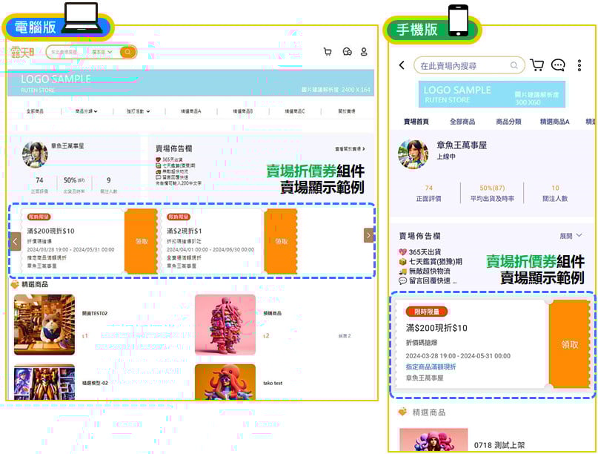Open the mobile chat message icon
This screenshot has width=598, height=454.
(558, 65)
